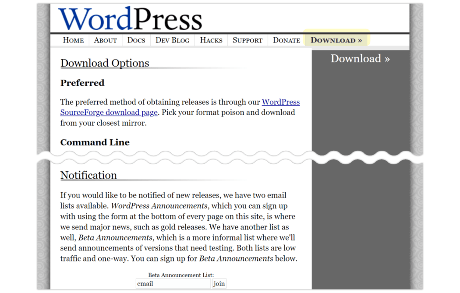This screenshot has width=460, height=293.
Task: Go to the Home nav item
Action: 73,40
